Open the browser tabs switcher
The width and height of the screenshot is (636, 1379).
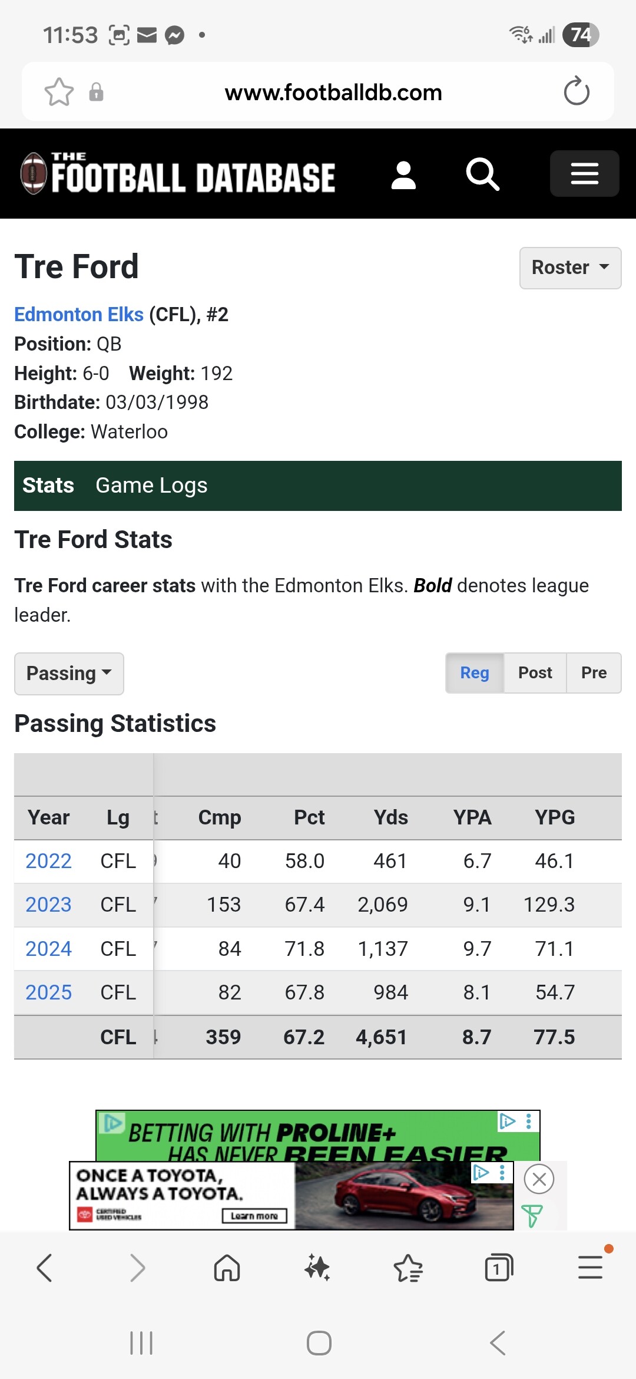(498, 1268)
